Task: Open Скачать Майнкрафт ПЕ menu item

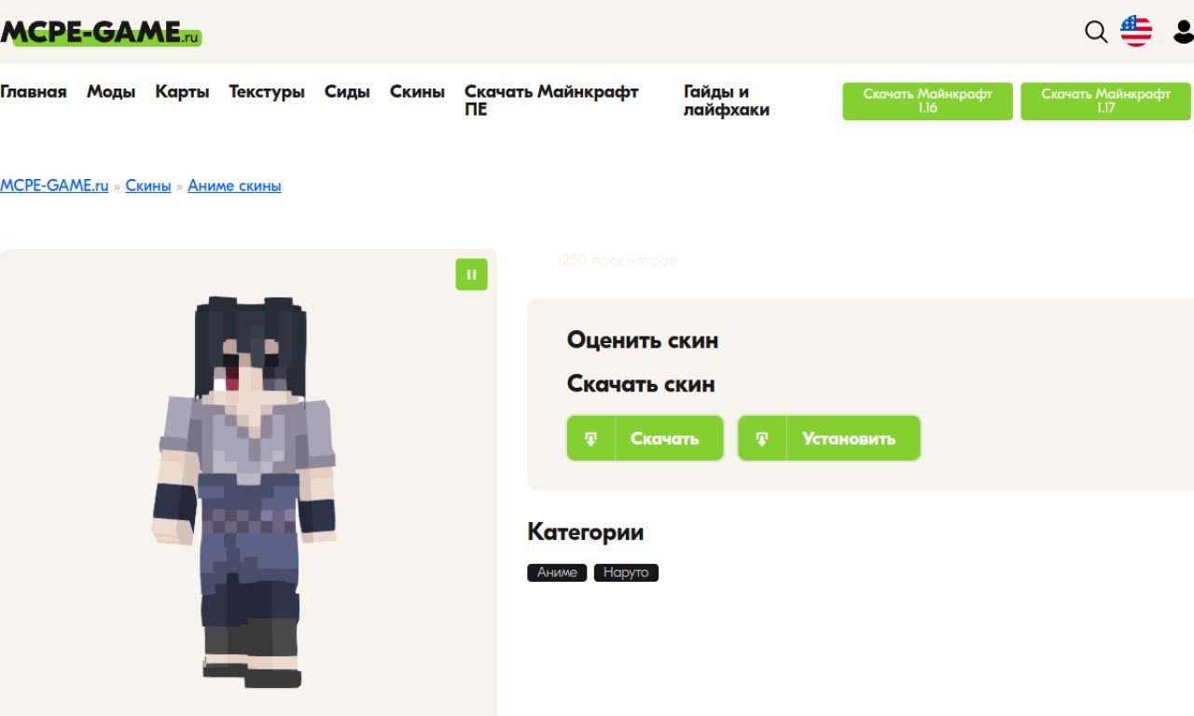Action: click(x=551, y=101)
